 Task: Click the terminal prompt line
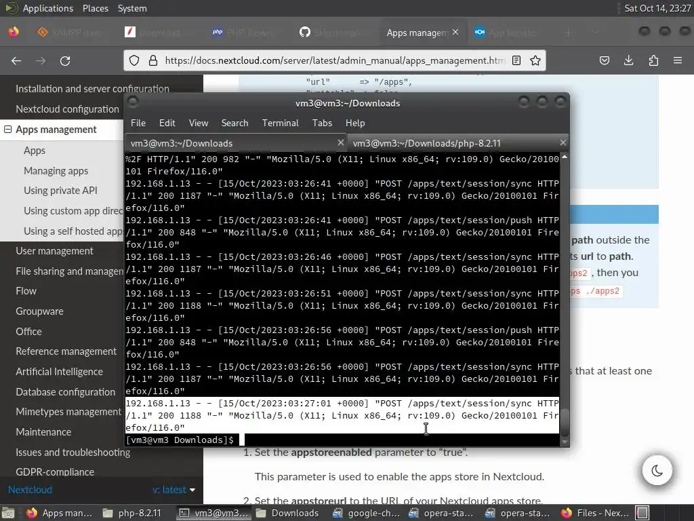342,440
